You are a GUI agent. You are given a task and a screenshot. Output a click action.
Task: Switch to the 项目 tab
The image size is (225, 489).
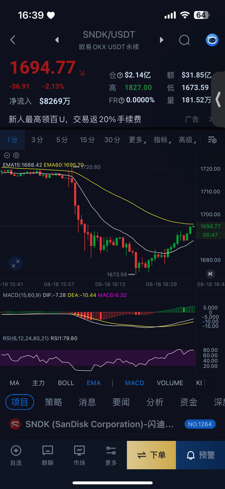pyautogui.click(x=20, y=402)
